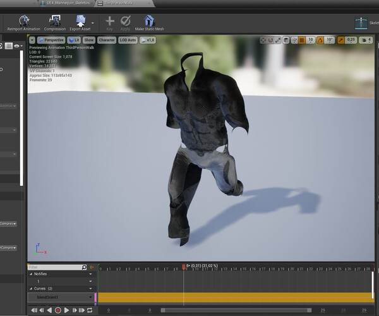The image size is (379, 316).
Task: Open the Curves dropdown arrow
Action: [90, 289]
